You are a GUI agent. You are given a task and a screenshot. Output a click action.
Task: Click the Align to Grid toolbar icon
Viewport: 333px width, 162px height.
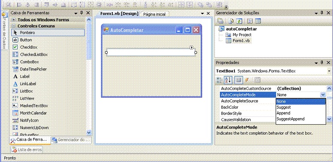9,4
